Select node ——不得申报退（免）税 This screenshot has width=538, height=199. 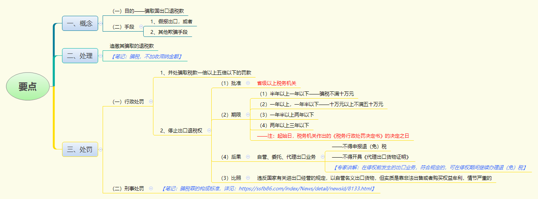click(x=359, y=146)
